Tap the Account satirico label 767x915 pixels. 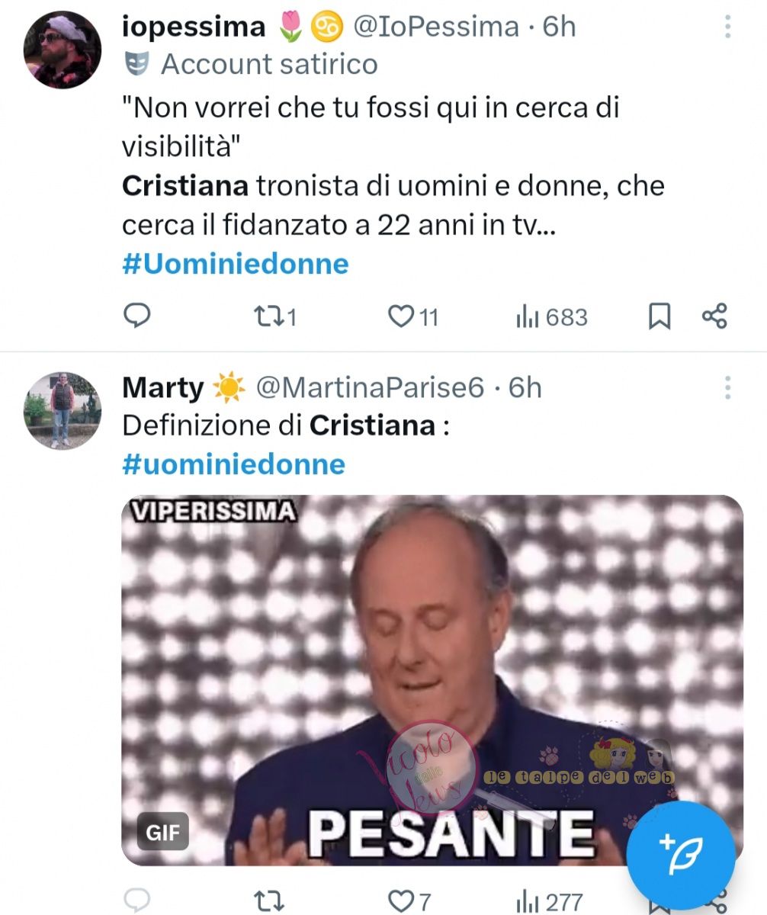point(268,65)
